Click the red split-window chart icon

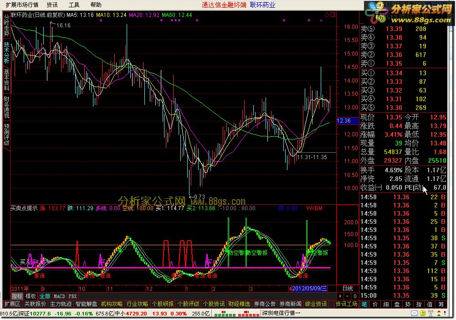click(x=333, y=15)
